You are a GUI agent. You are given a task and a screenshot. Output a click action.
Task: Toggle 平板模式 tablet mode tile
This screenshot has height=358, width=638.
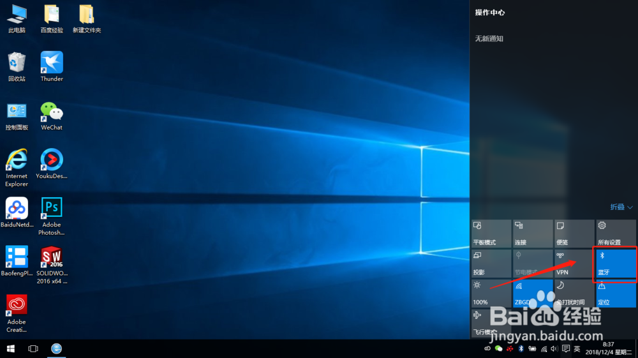pos(491,234)
